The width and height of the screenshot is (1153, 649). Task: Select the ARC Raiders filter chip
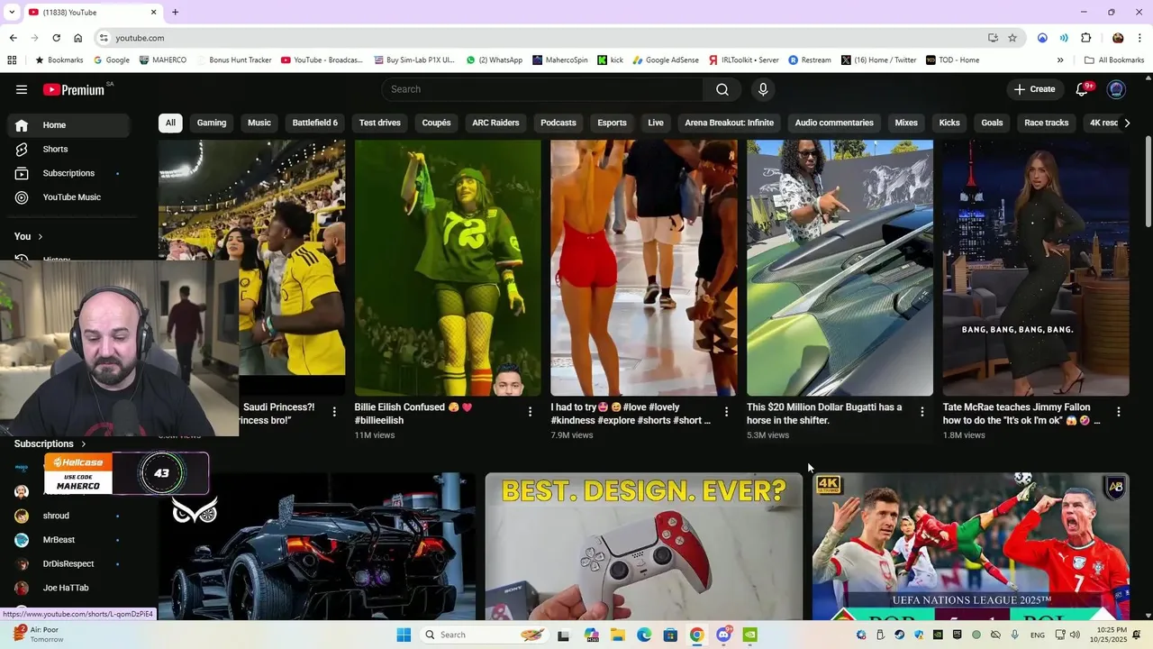pos(495,123)
